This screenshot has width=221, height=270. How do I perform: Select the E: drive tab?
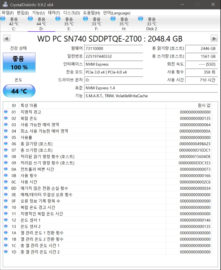pos(69,24)
